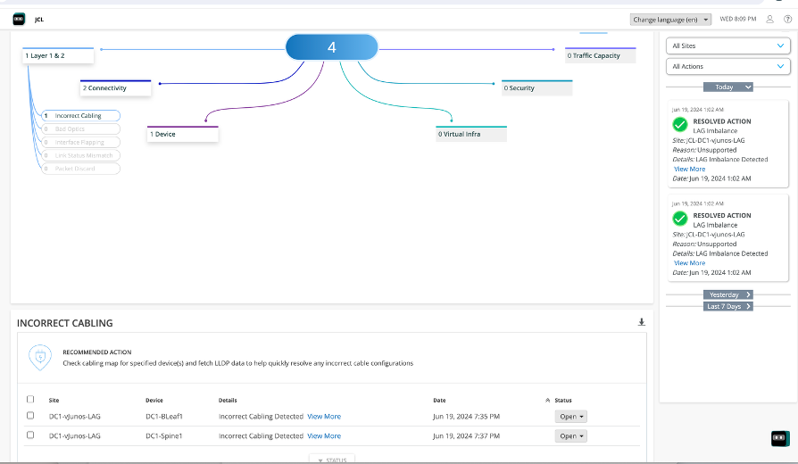Open the Open status dropdown for DC1-BLeaf1

coord(571,416)
